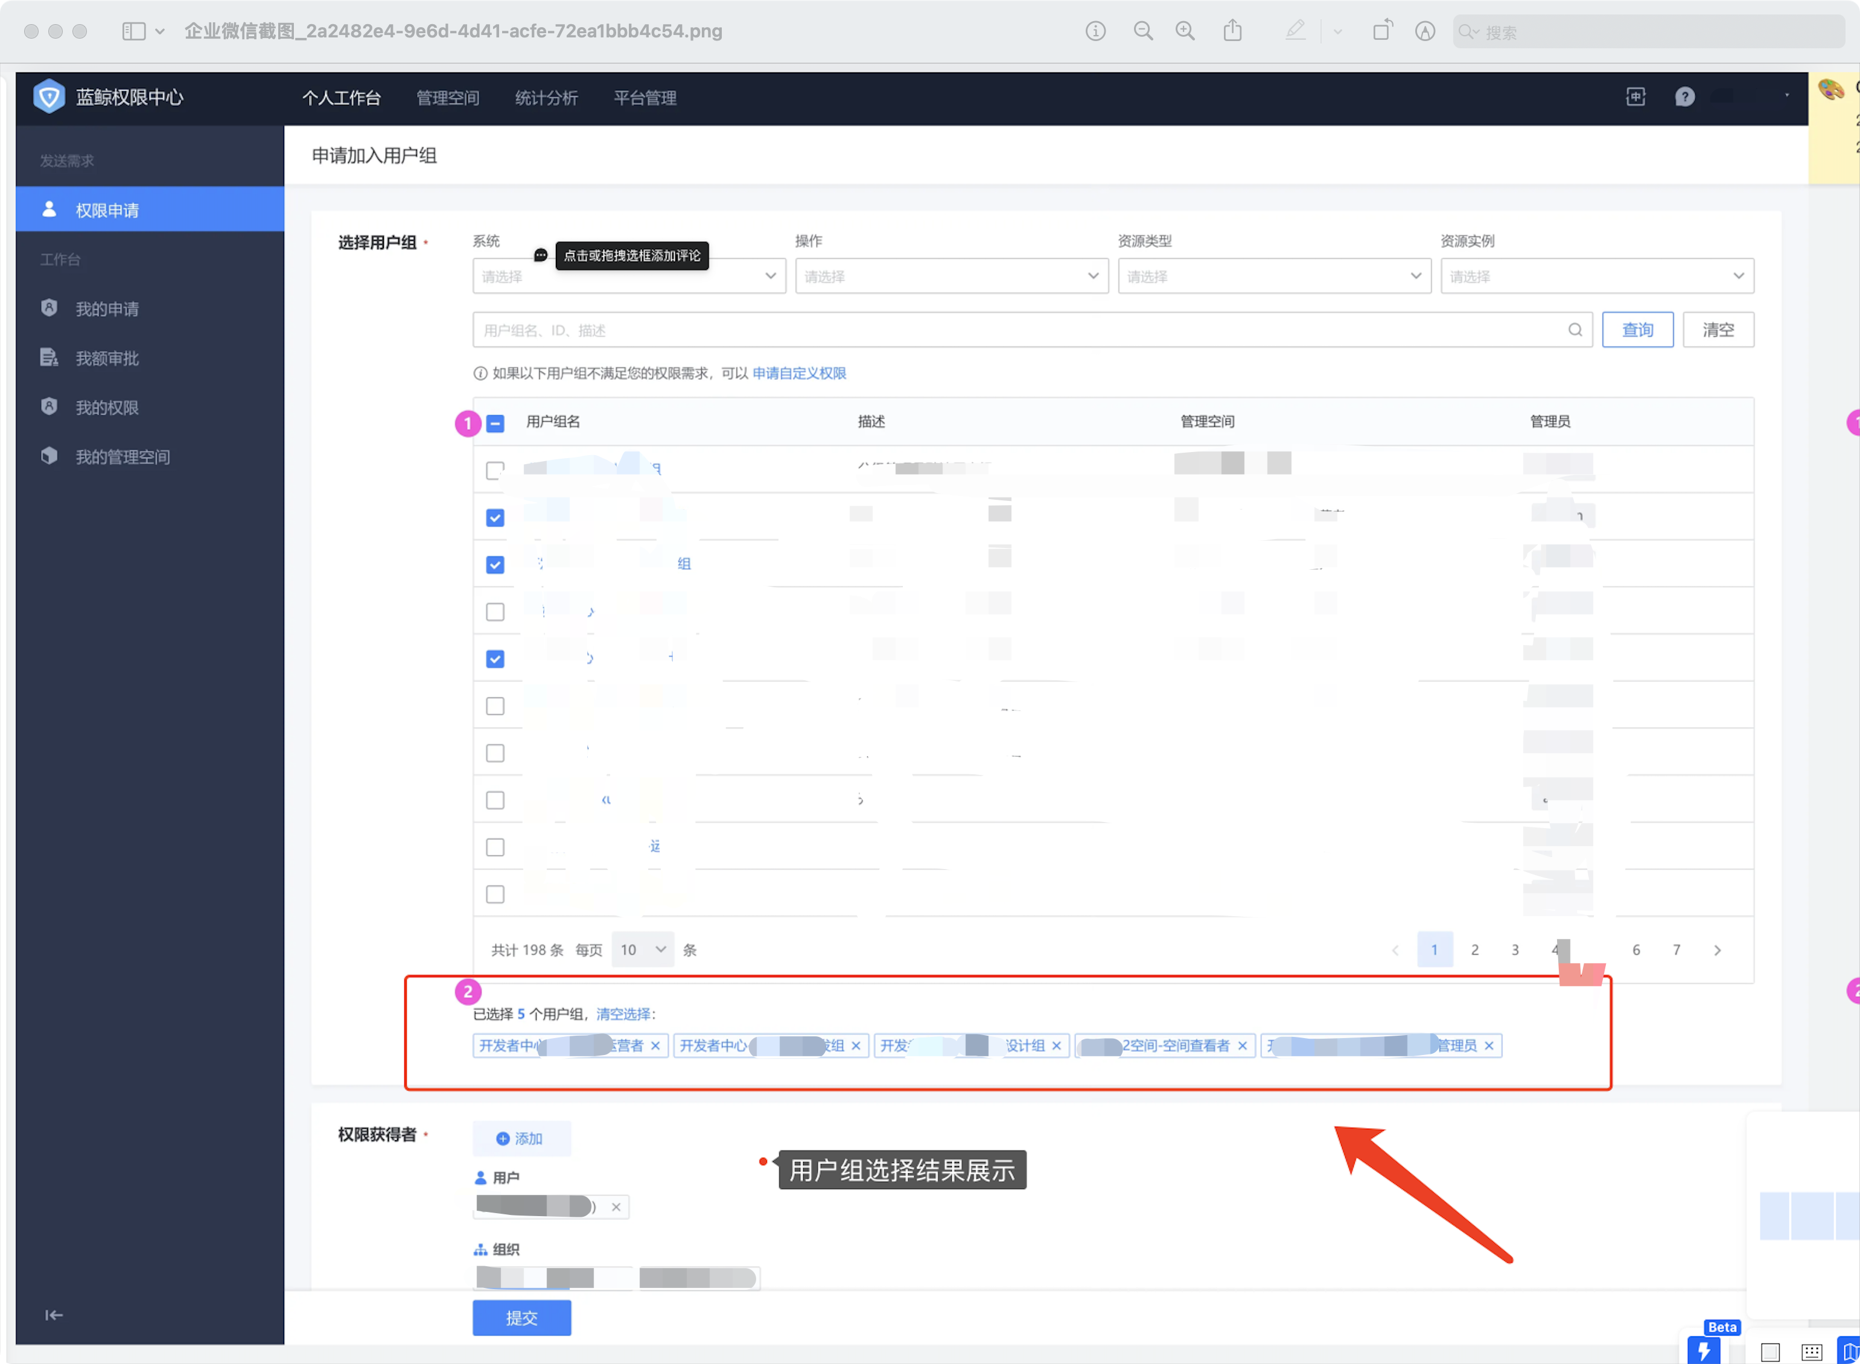
Task: Remove the selected tag ending 设计组
Action: click(x=1056, y=1046)
